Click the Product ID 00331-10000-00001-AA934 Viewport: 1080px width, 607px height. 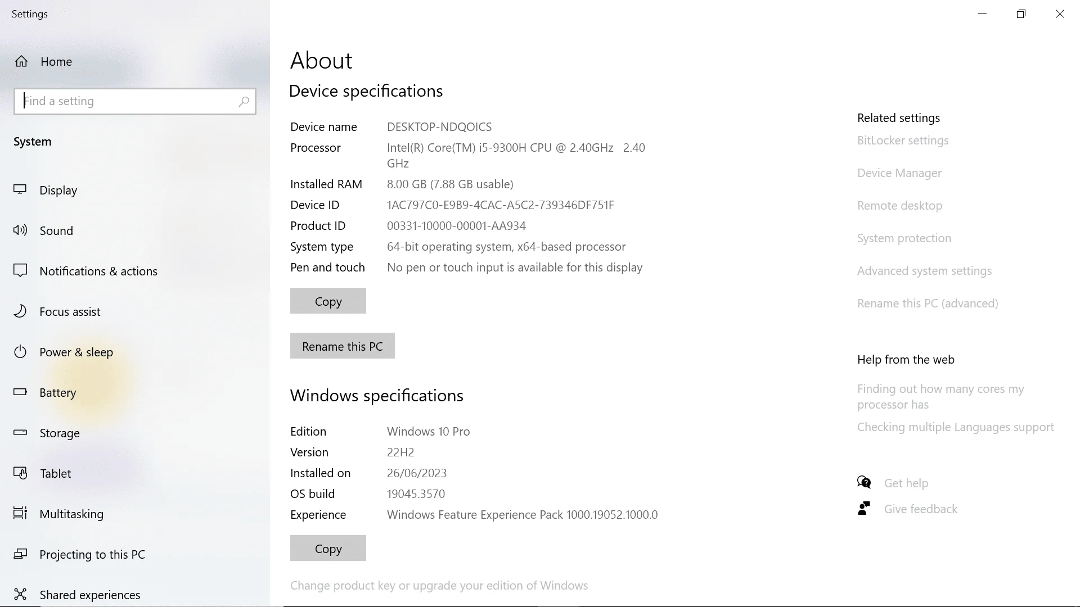tap(456, 226)
